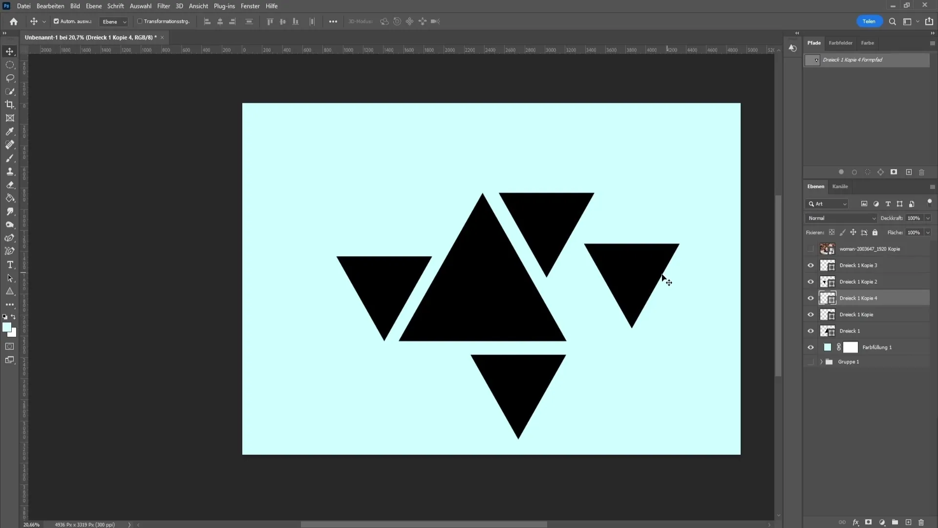This screenshot has width=938, height=528.
Task: Open the blend mode Normal dropdown
Action: tap(841, 218)
